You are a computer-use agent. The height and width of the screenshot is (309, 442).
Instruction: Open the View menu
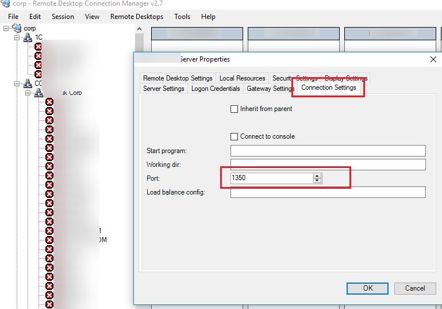(92, 17)
